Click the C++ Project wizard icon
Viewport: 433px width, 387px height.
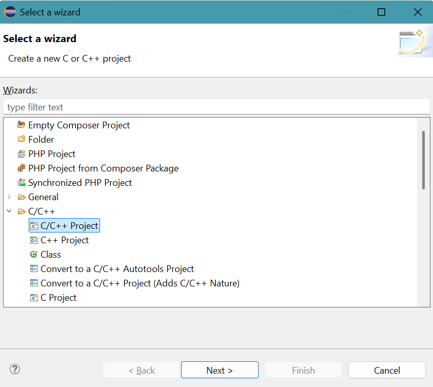34,240
